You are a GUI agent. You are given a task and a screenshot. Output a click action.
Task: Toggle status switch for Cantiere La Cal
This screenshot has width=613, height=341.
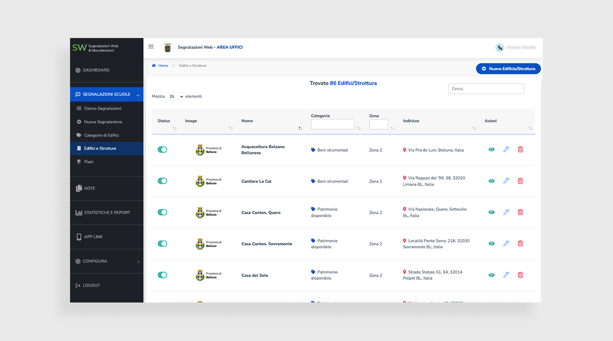click(162, 181)
